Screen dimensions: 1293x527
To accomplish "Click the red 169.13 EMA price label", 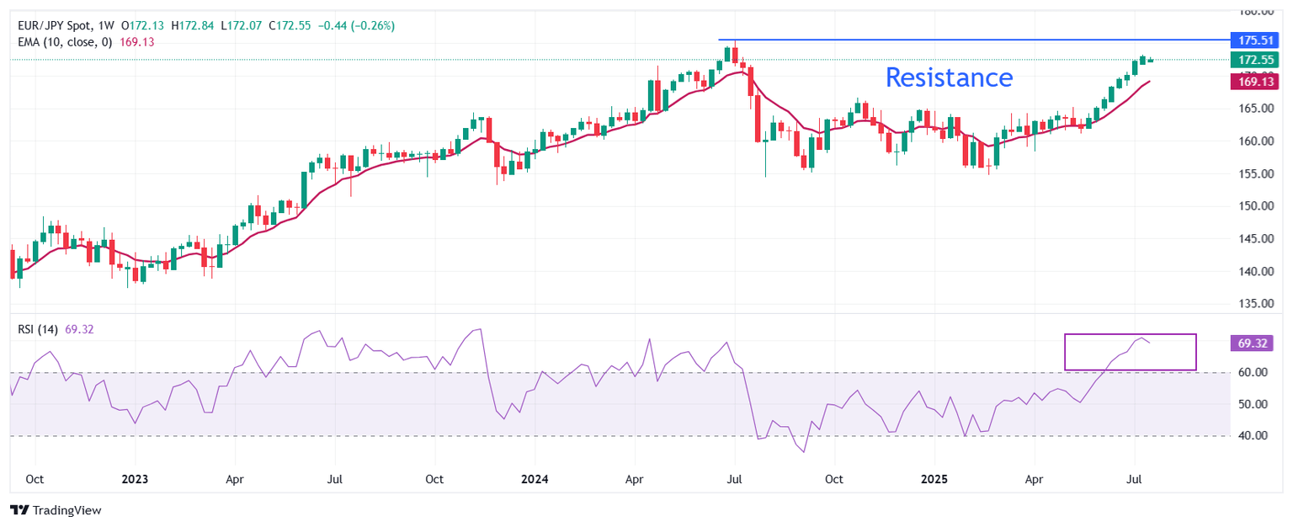I will point(1253,82).
